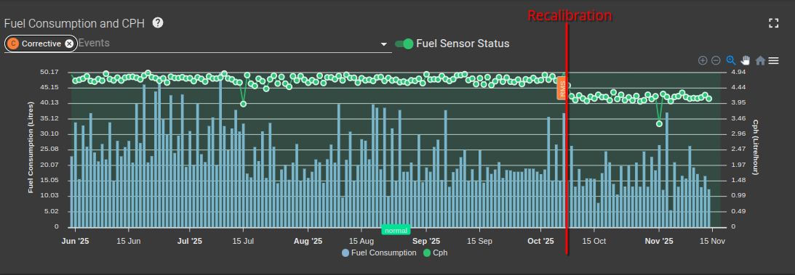Reset chart zoom with home icon

click(x=760, y=61)
